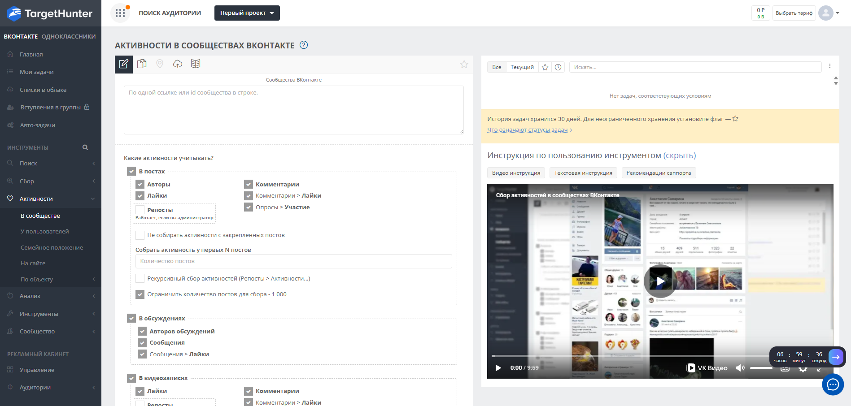The image size is (851, 406).
Task: Expand the Сбор sidebar section
Action: 51,181
